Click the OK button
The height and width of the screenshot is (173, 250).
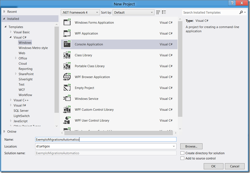pyautogui.click(x=213, y=166)
